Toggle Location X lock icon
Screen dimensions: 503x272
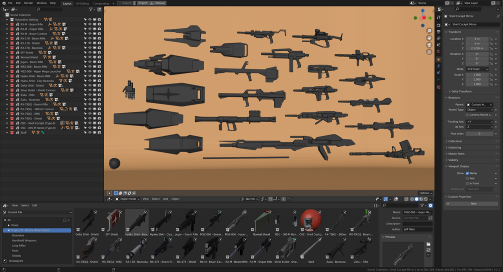(491, 39)
